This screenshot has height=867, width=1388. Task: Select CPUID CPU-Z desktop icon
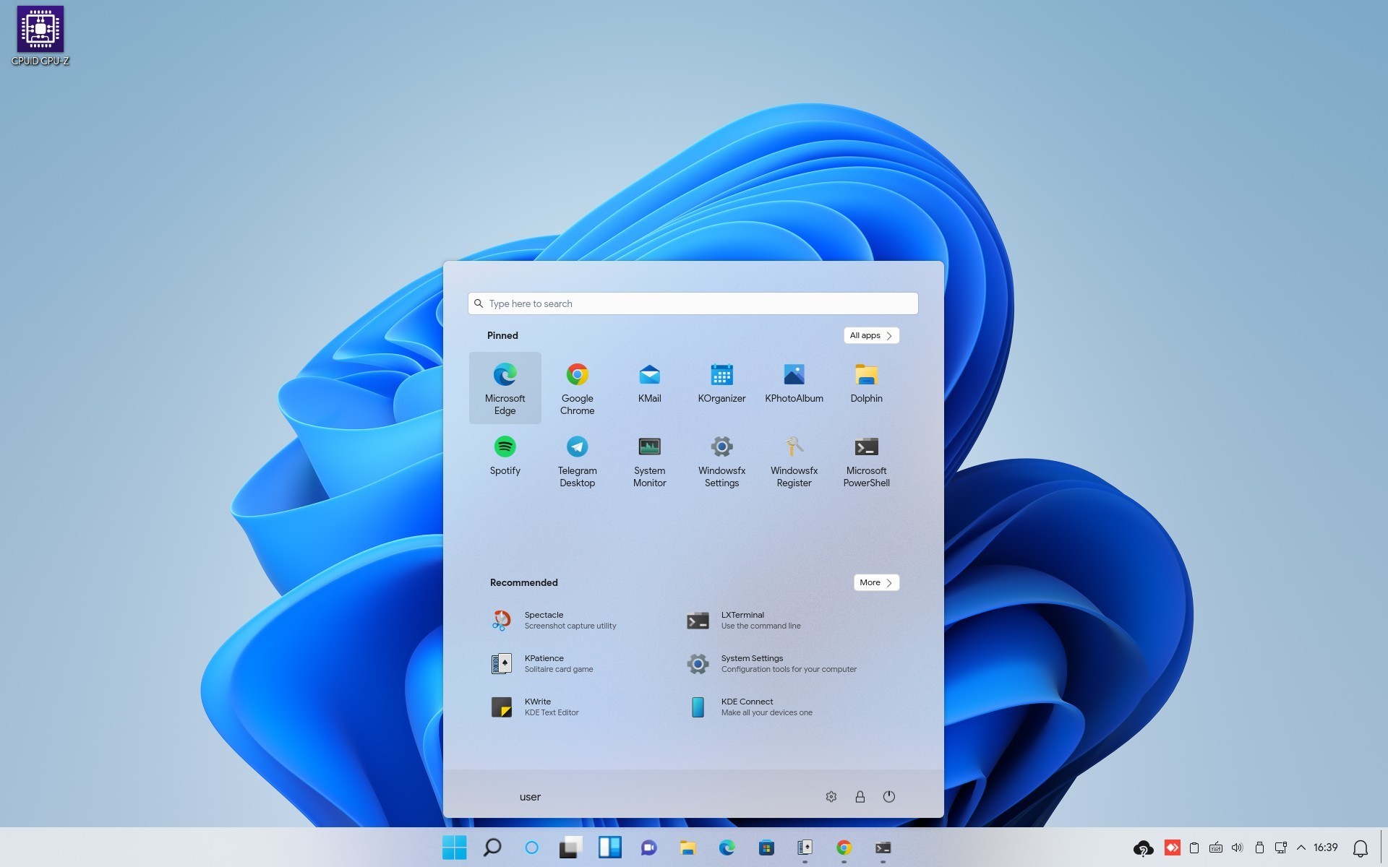coord(40,36)
